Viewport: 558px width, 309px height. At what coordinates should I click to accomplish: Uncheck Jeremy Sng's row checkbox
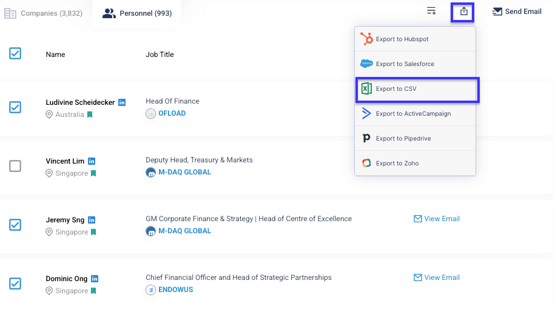click(x=15, y=225)
